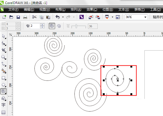This screenshot has width=163, height=116.
Task: Select the Ellipse tool
Action: 4,85
